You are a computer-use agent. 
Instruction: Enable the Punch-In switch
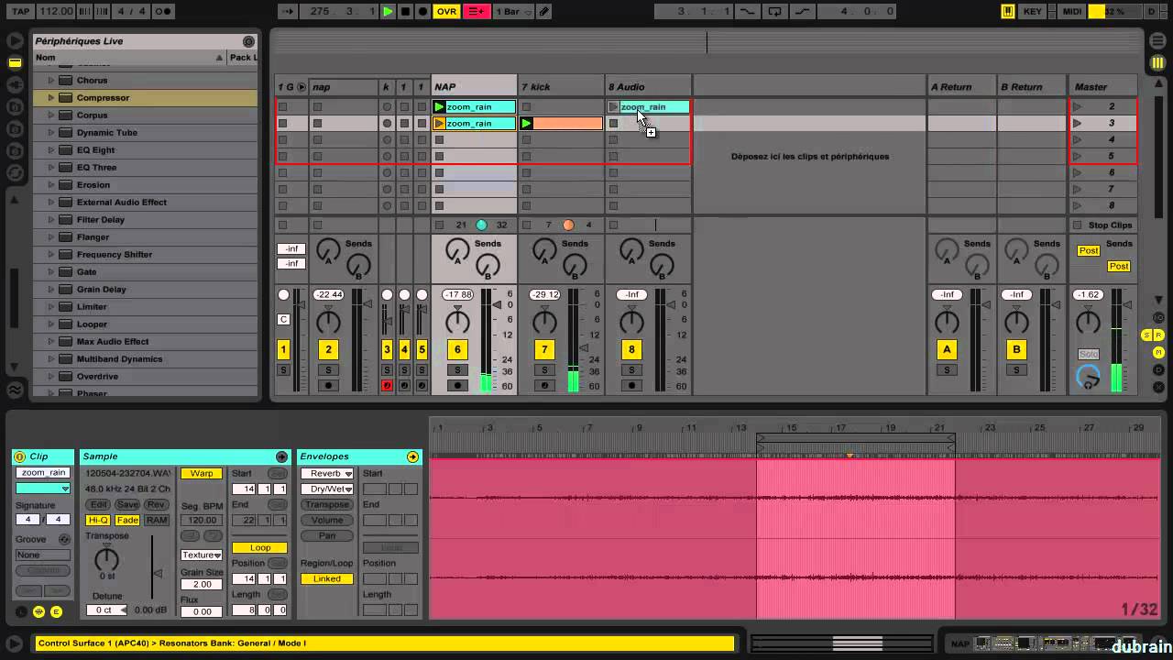pyautogui.click(x=748, y=11)
